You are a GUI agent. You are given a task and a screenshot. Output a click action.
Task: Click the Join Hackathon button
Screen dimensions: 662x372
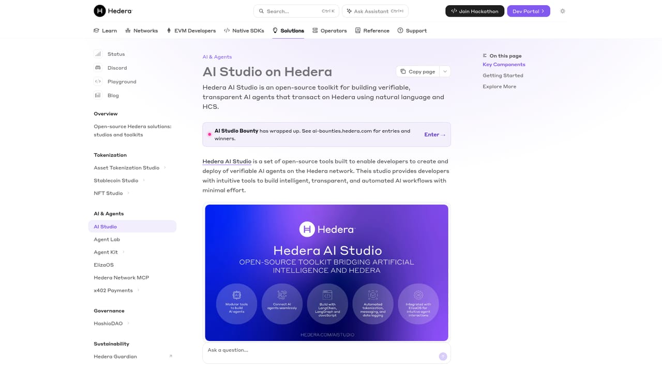coord(475,11)
